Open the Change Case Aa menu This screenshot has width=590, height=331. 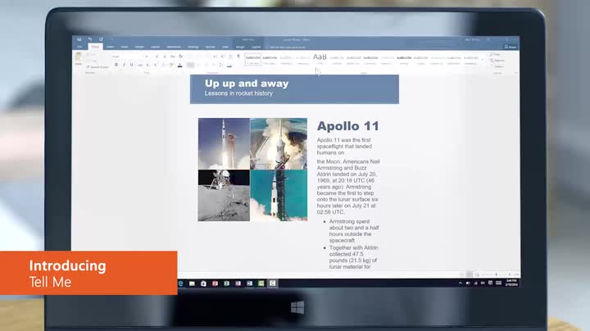(172, 57)
